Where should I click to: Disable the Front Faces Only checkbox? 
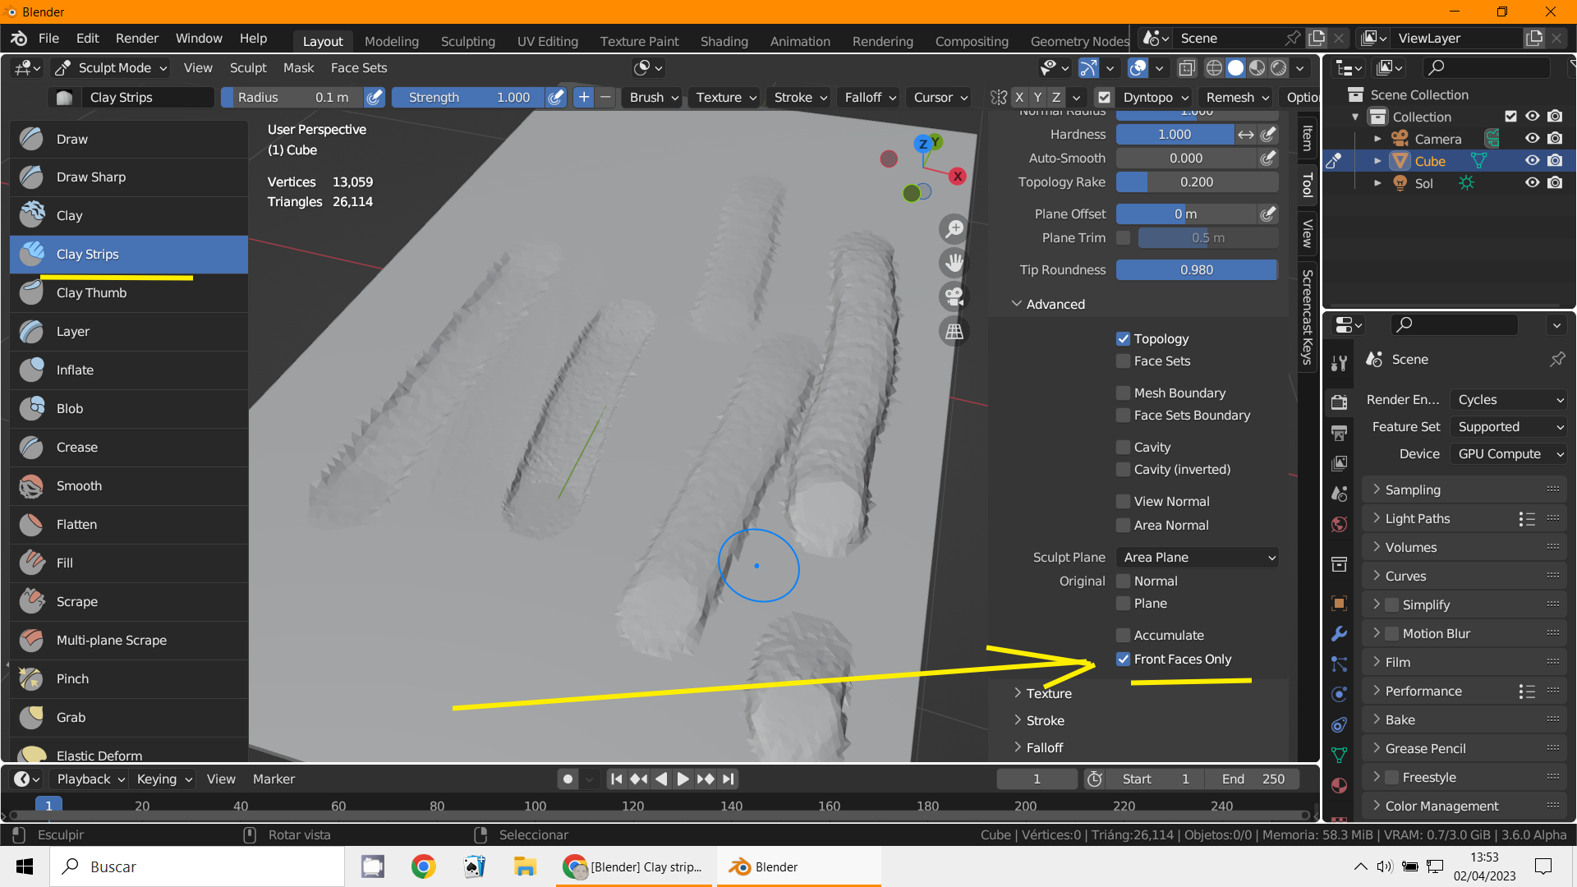tap(1123, 660)
